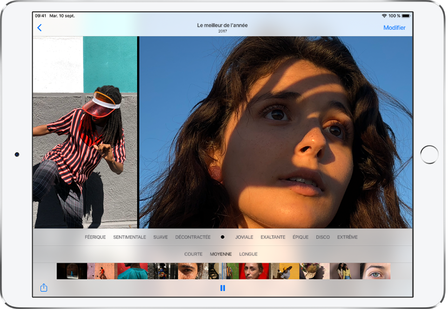This screenshot has height=309, width=448.
Task: Jump to woman on red background thumbnail
Action: pyautogui.click(x=254, y=271)
